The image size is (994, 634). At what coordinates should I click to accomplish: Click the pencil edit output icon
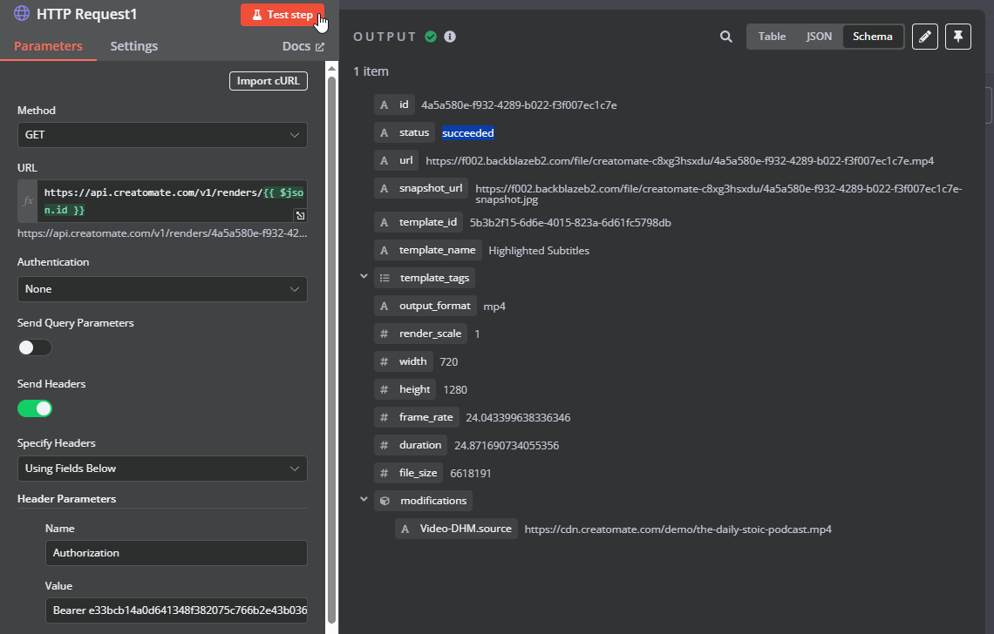925,36
